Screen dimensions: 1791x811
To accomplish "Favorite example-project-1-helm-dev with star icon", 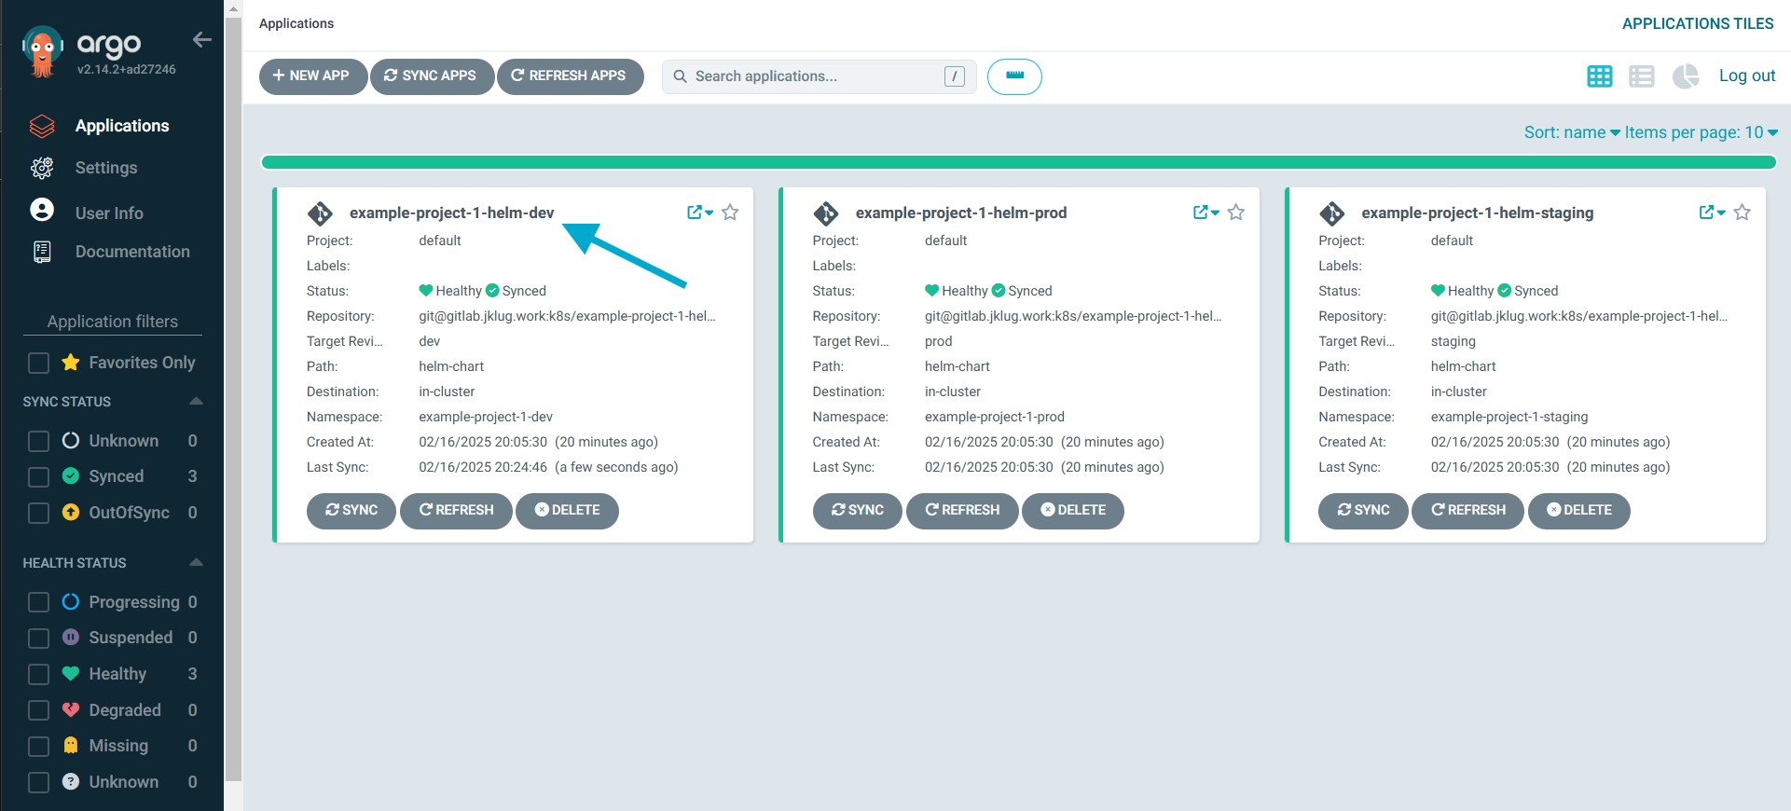I will pyautogui.click(x=730, y=213).
